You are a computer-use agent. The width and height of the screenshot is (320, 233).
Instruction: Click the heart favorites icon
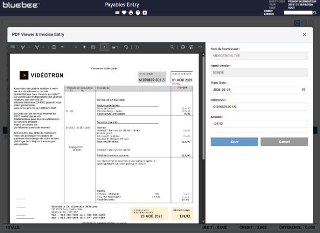click(124, 13)
